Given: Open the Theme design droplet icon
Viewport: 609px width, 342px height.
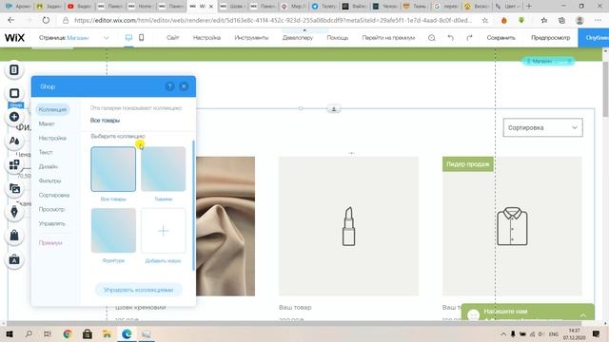Looking at the screenshot, I should click(x=14, y=141).
